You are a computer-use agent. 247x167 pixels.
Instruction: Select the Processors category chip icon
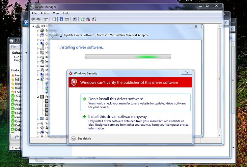pos(42,97)
